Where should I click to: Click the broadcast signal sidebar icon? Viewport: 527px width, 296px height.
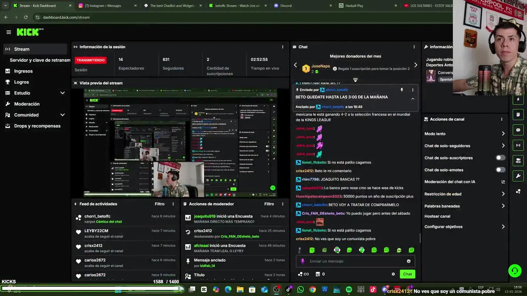coord(518,145)
